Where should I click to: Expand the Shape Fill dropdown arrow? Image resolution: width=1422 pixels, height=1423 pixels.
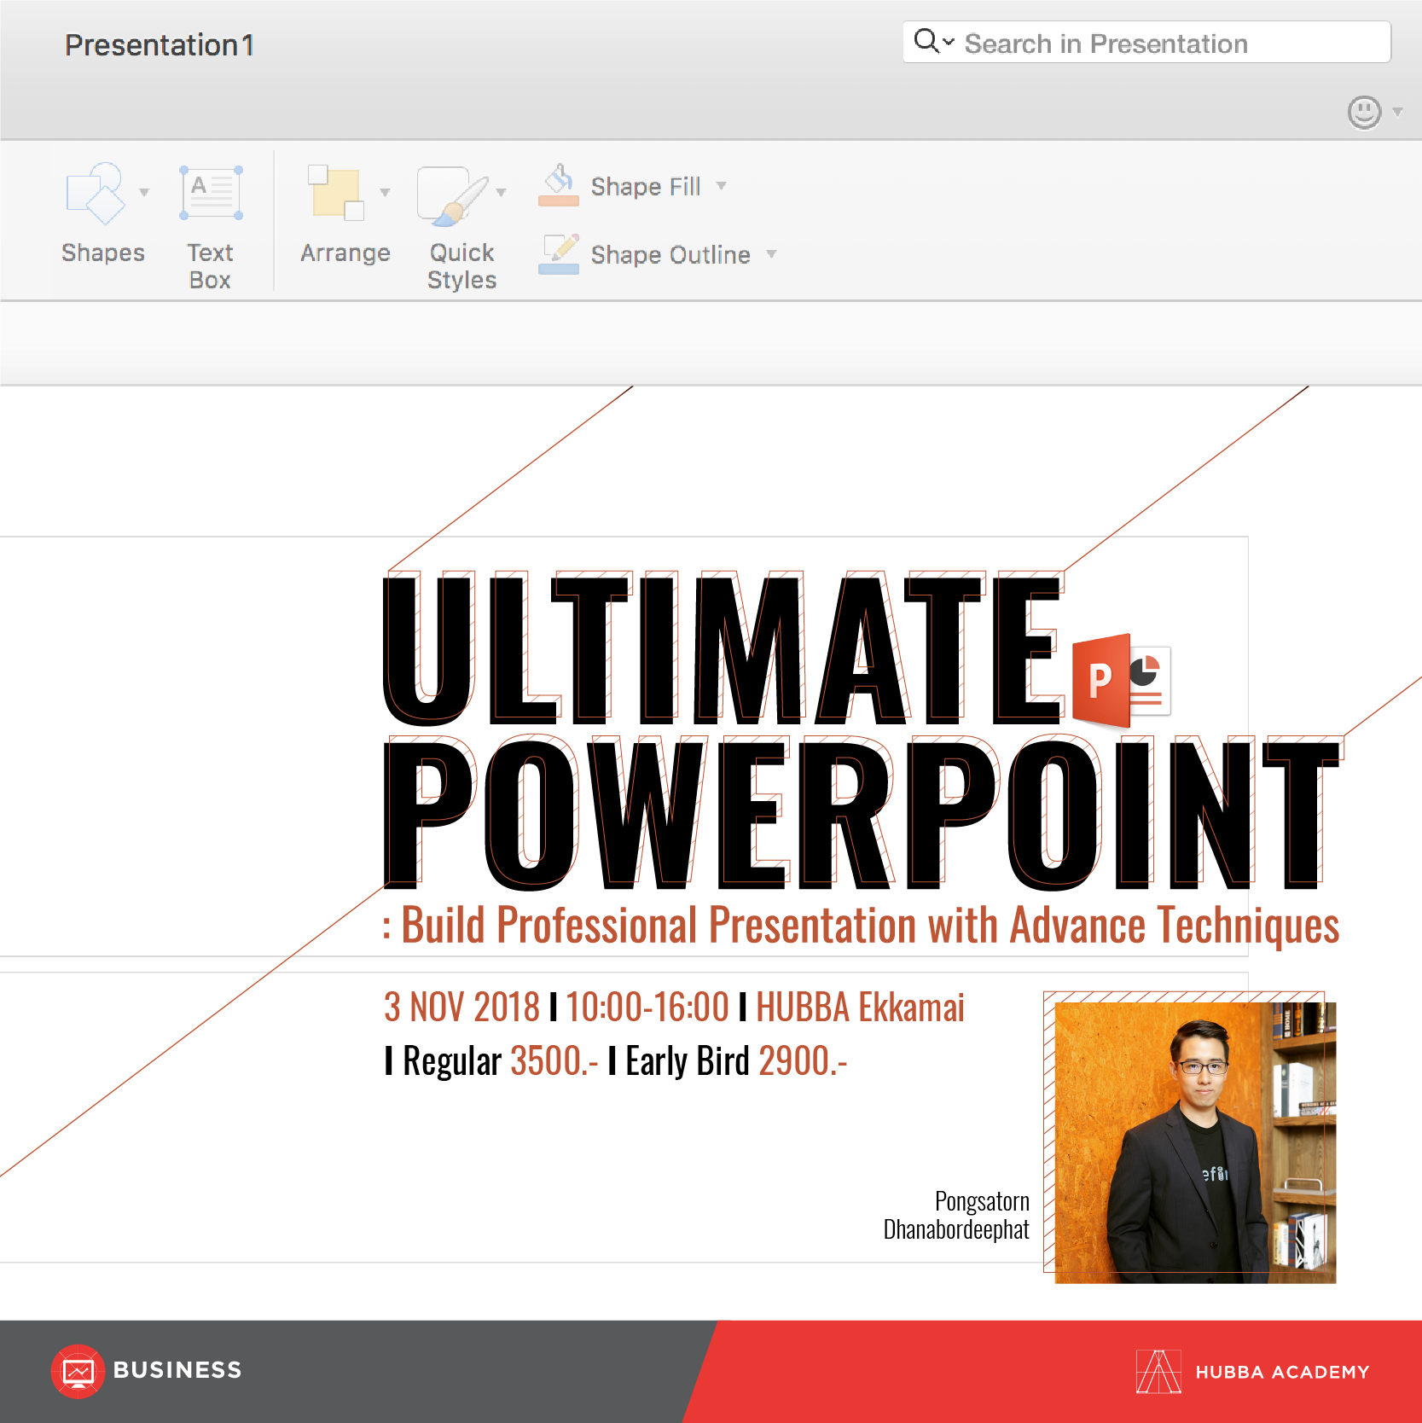722,185
